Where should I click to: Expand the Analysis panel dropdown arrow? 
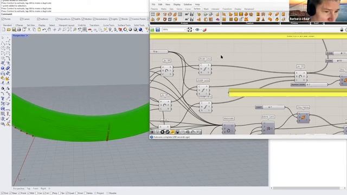(219, 23)
